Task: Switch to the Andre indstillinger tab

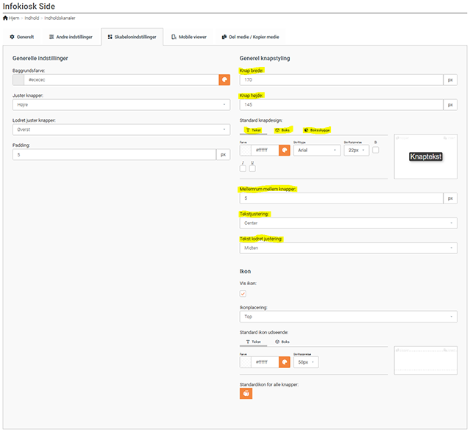Action: pyautogui.click(x=71, y=37)
